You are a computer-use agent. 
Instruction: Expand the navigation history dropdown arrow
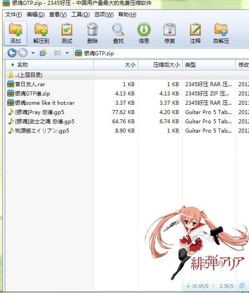(x=33, y=53)
